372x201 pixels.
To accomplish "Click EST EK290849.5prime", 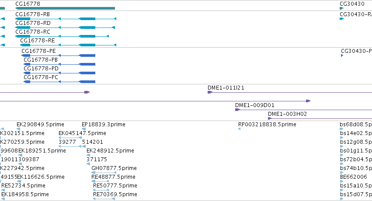I will click(x=40, y=125).
